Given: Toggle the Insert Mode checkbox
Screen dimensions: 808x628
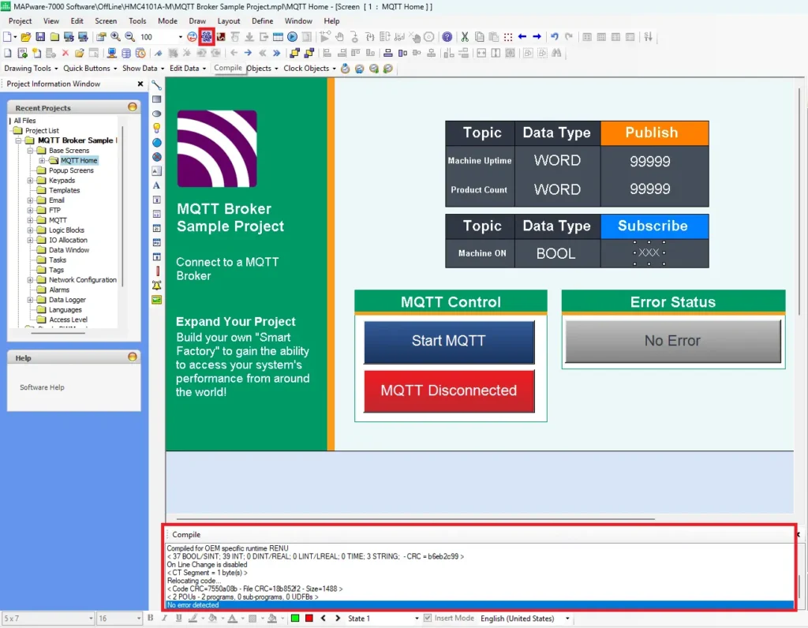Looking at the screenshot, I should (x=428, y=619).
